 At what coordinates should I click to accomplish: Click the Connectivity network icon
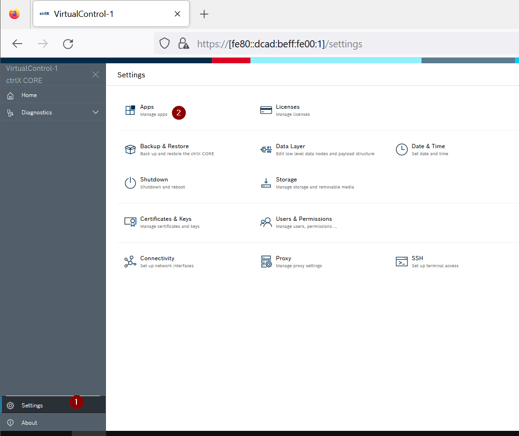point(130,261)
